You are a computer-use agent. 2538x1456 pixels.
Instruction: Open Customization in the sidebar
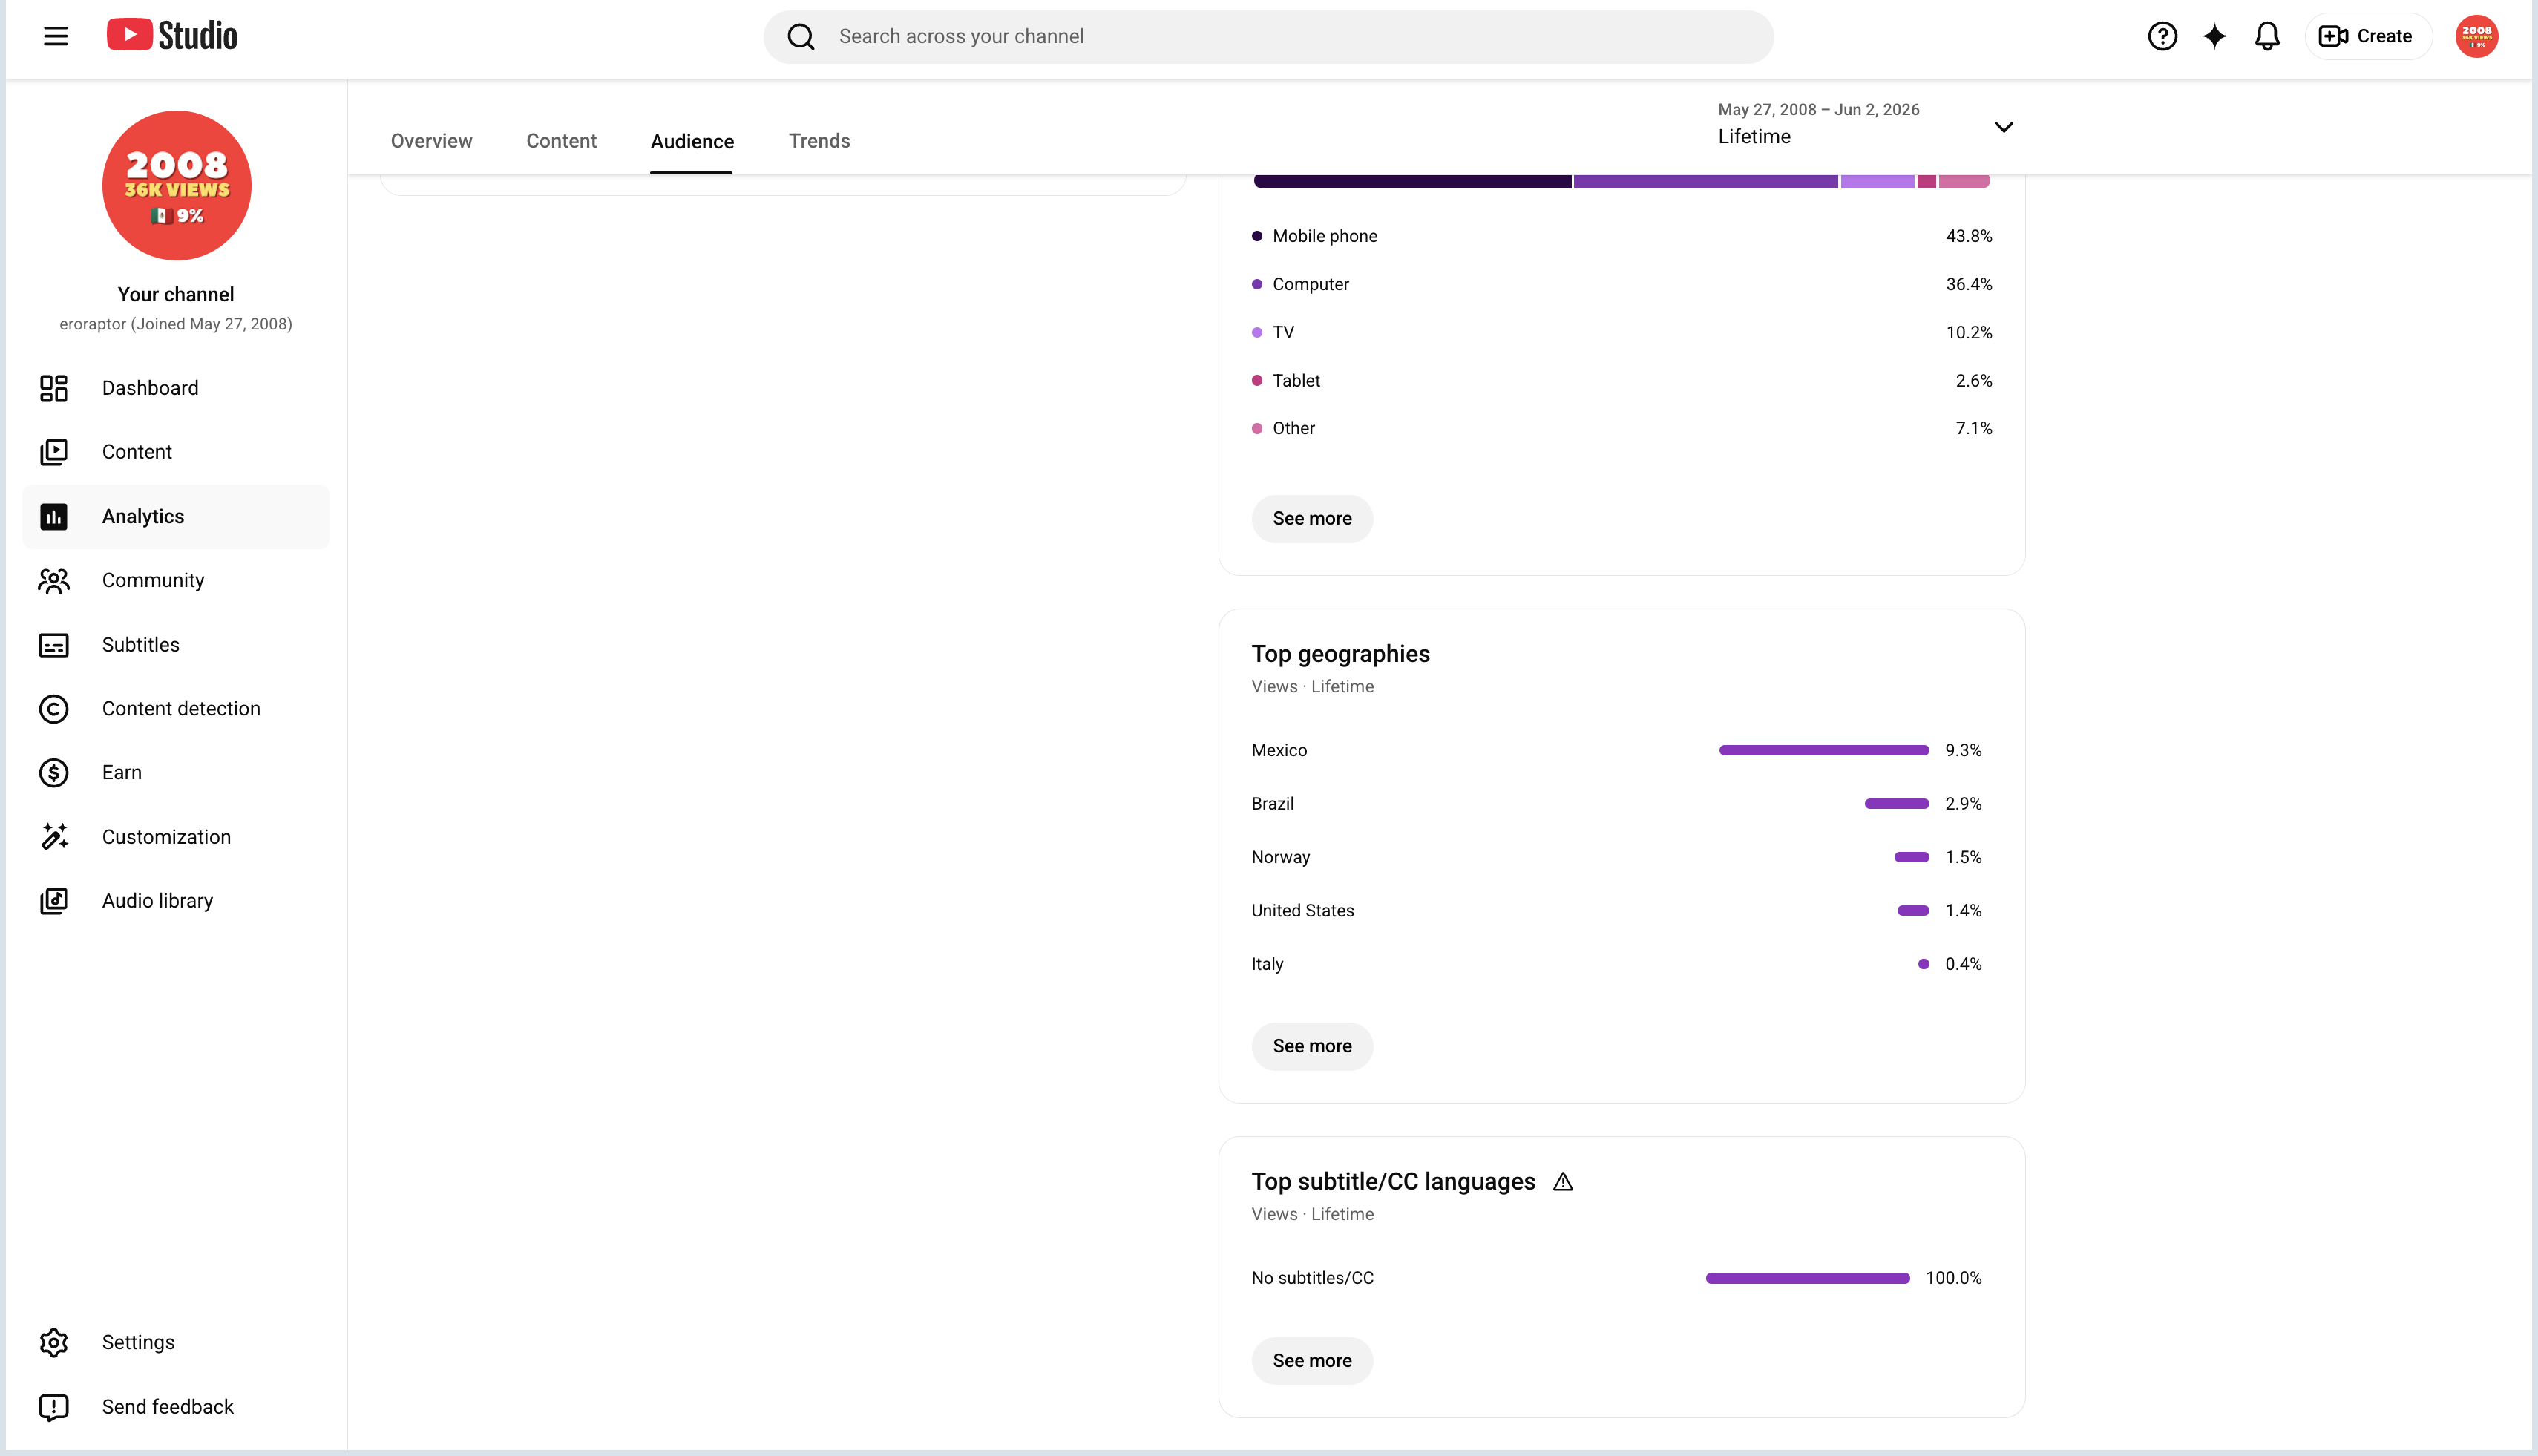coord(176,837)
